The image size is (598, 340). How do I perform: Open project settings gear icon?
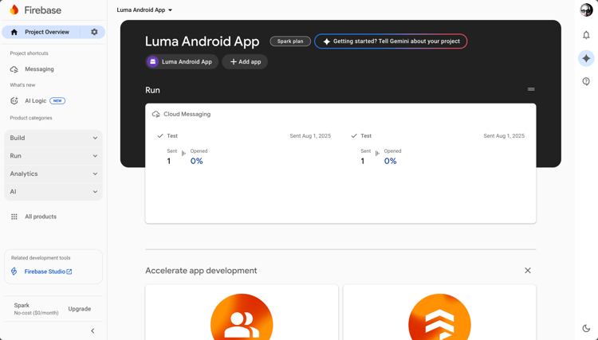click(94, 32)
